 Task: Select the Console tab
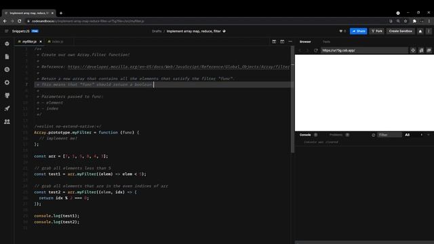(x=305, y=135)
